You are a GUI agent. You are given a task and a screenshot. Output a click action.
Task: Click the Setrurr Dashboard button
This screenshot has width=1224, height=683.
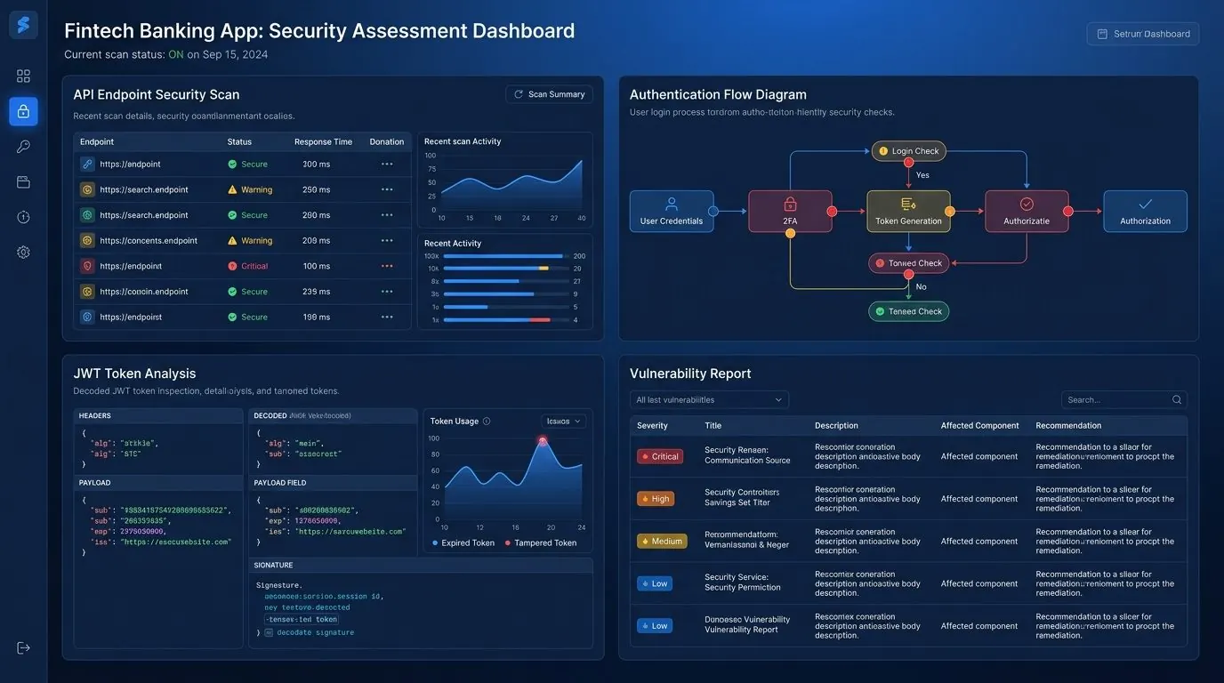point(1143,34)
